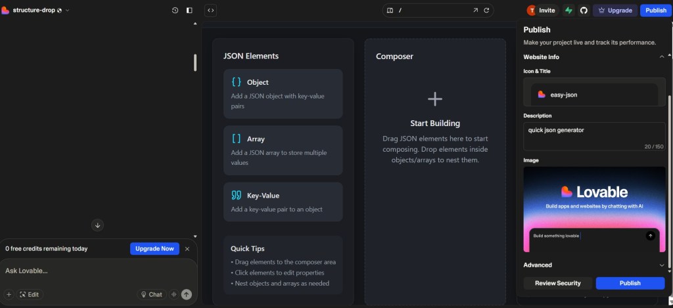Screen dimensions: 673x308
Task: Select the Object element card title
Action: [x=258, y=82]
